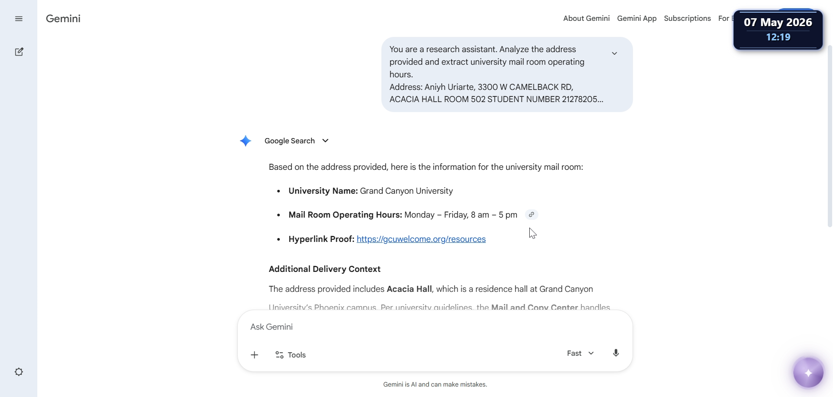Open settings gear icon in sidebar

click(x=19, y=372)
